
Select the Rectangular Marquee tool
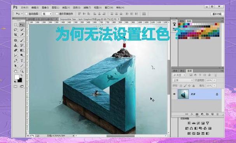coord(16,25)
